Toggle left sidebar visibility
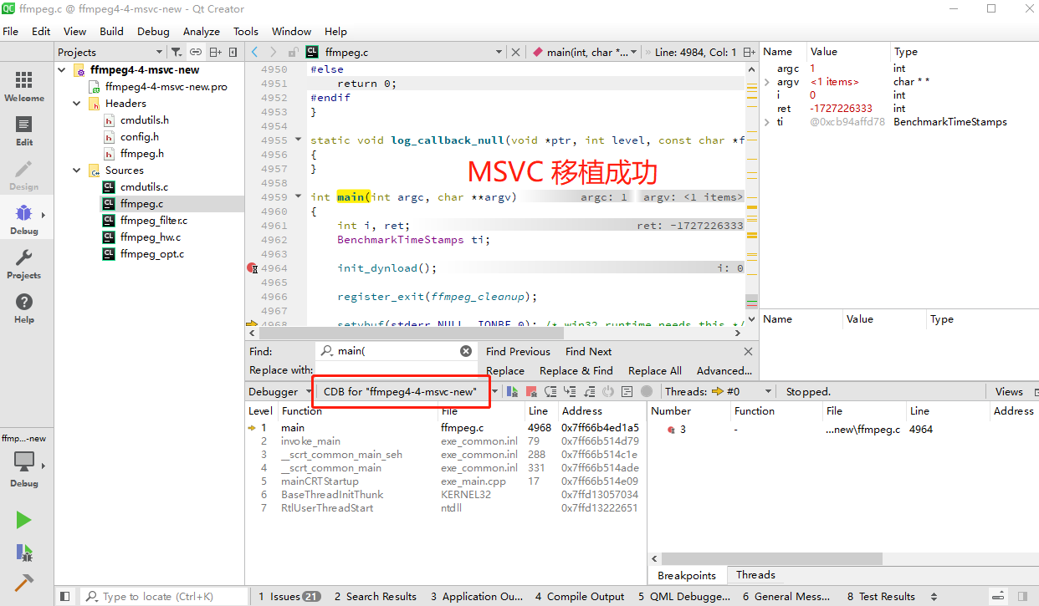 [x=64, y=597]
